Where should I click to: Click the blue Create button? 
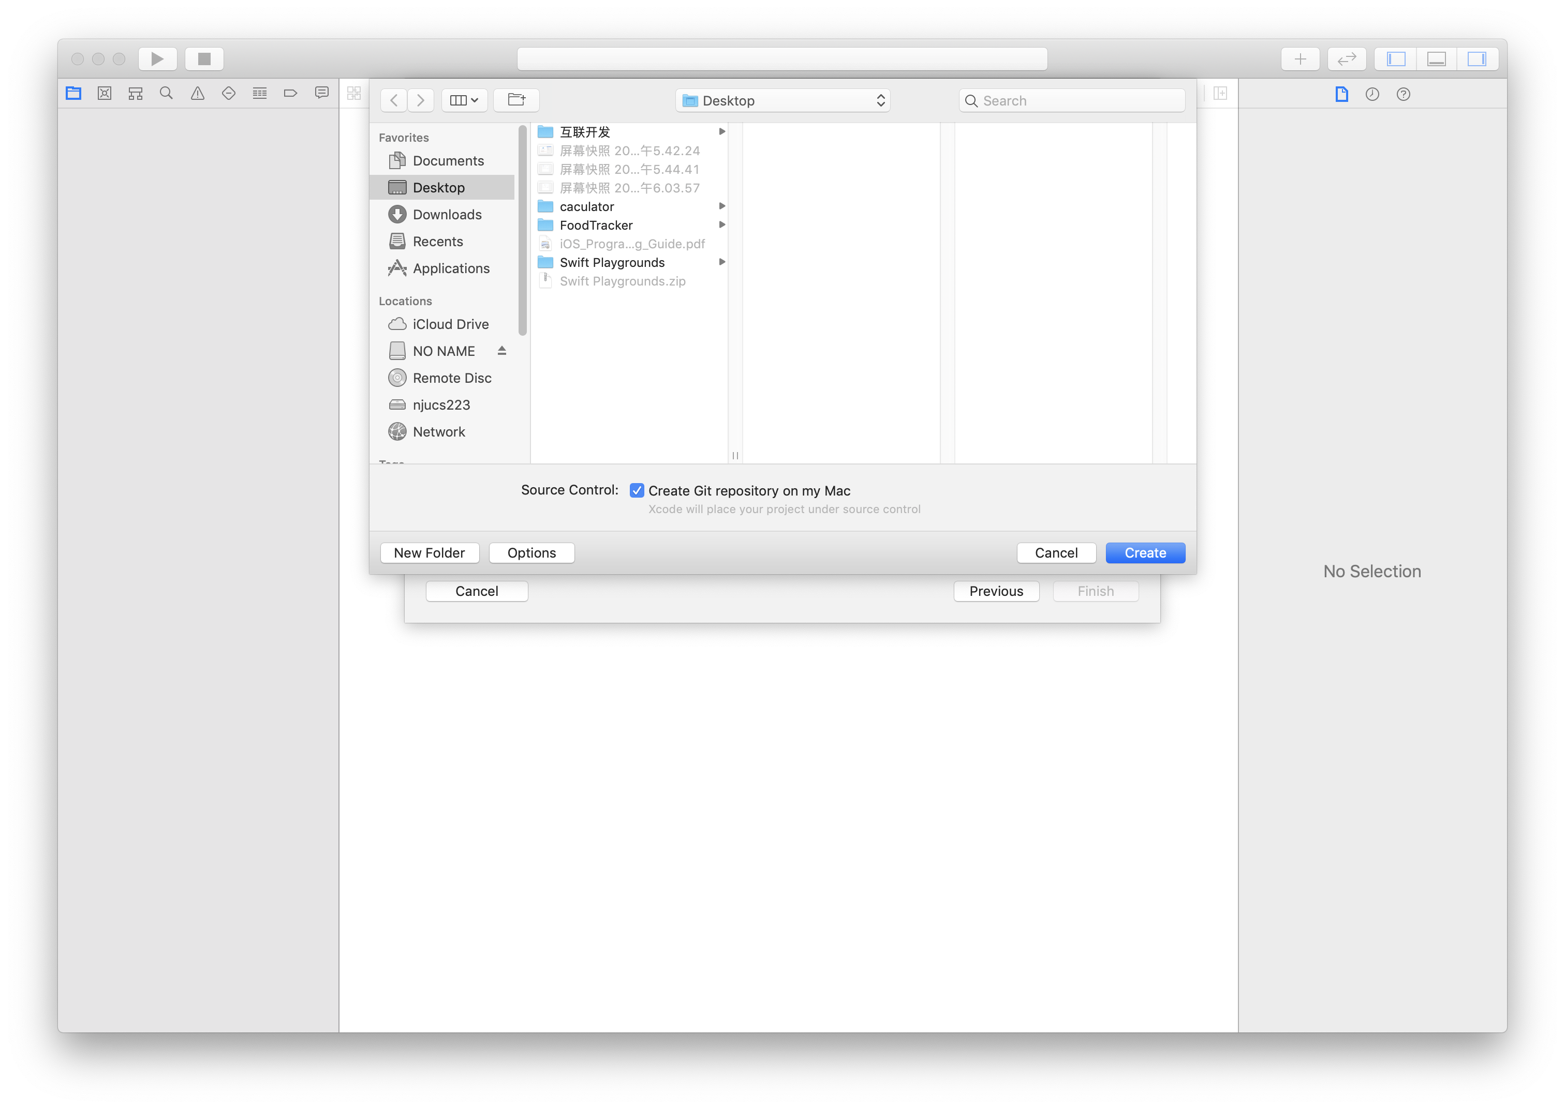(1145, 553)
